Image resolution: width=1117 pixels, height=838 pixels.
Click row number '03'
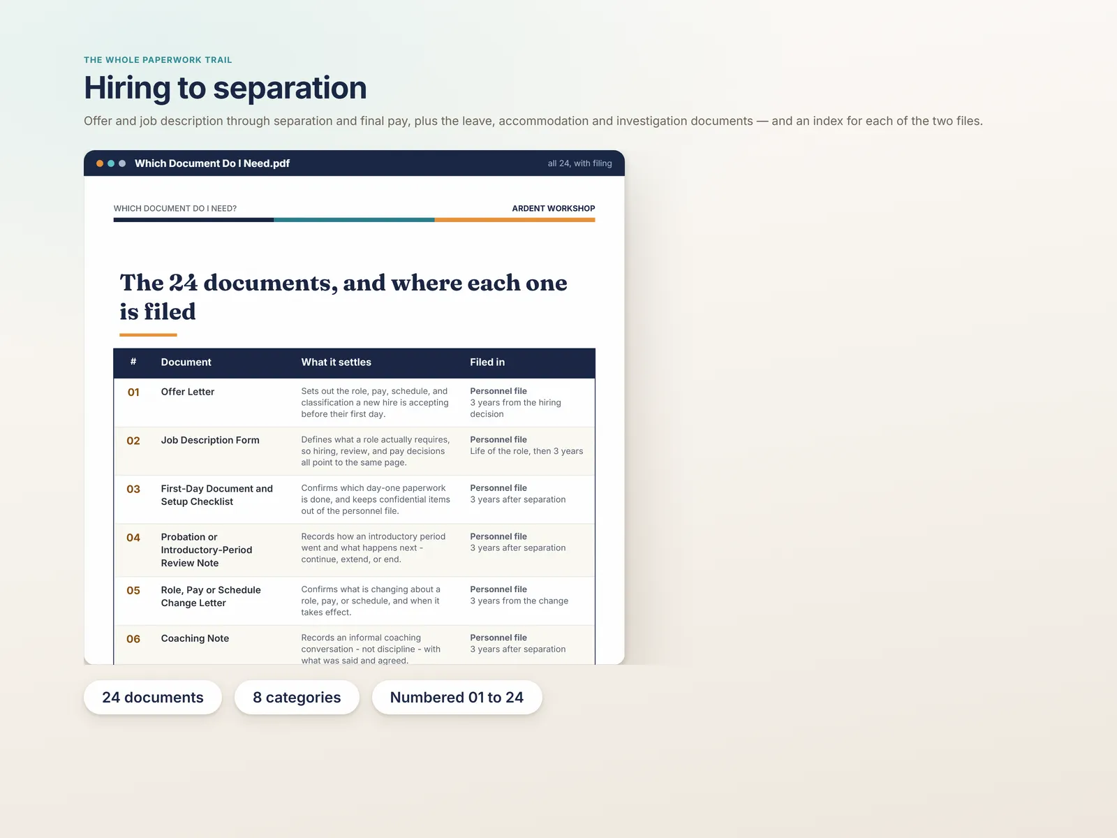[x=133, y=489]
